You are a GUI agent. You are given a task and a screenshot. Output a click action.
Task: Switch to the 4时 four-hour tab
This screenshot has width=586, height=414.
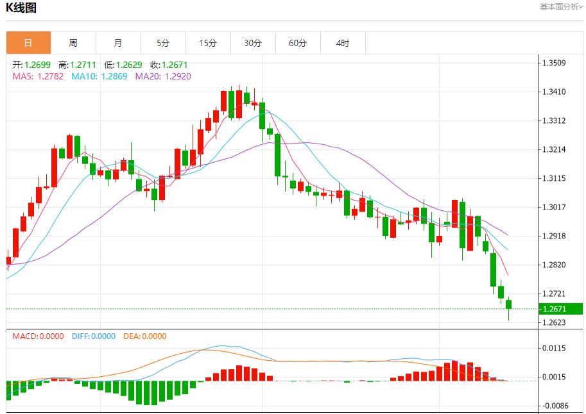pos(343,43)
